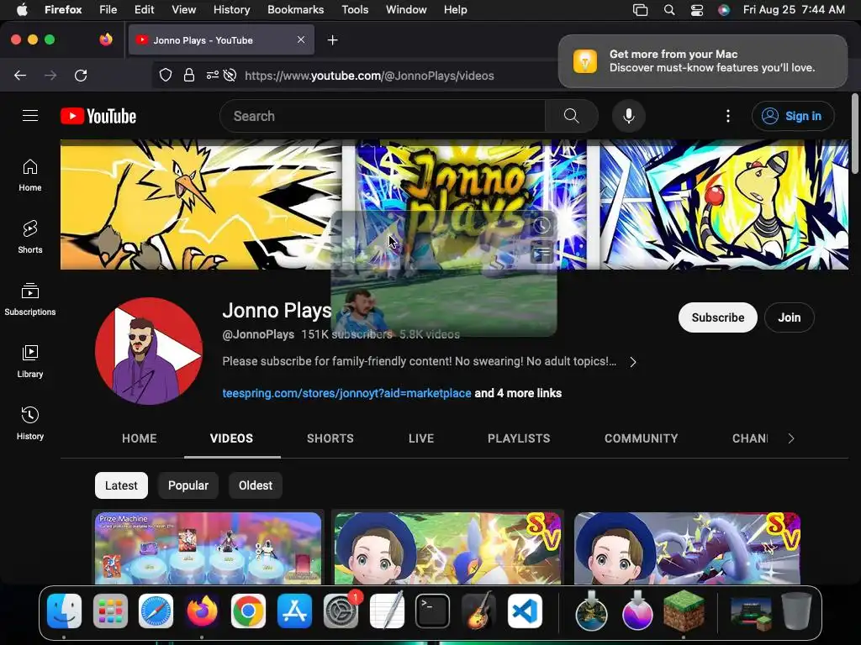Open Google Chrome from the dock
The width and height of the screenshot is (861, 645).
(248, 611)
